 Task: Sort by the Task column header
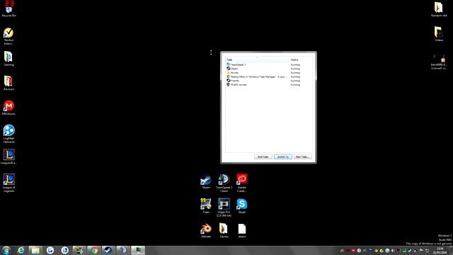point(258,59)
